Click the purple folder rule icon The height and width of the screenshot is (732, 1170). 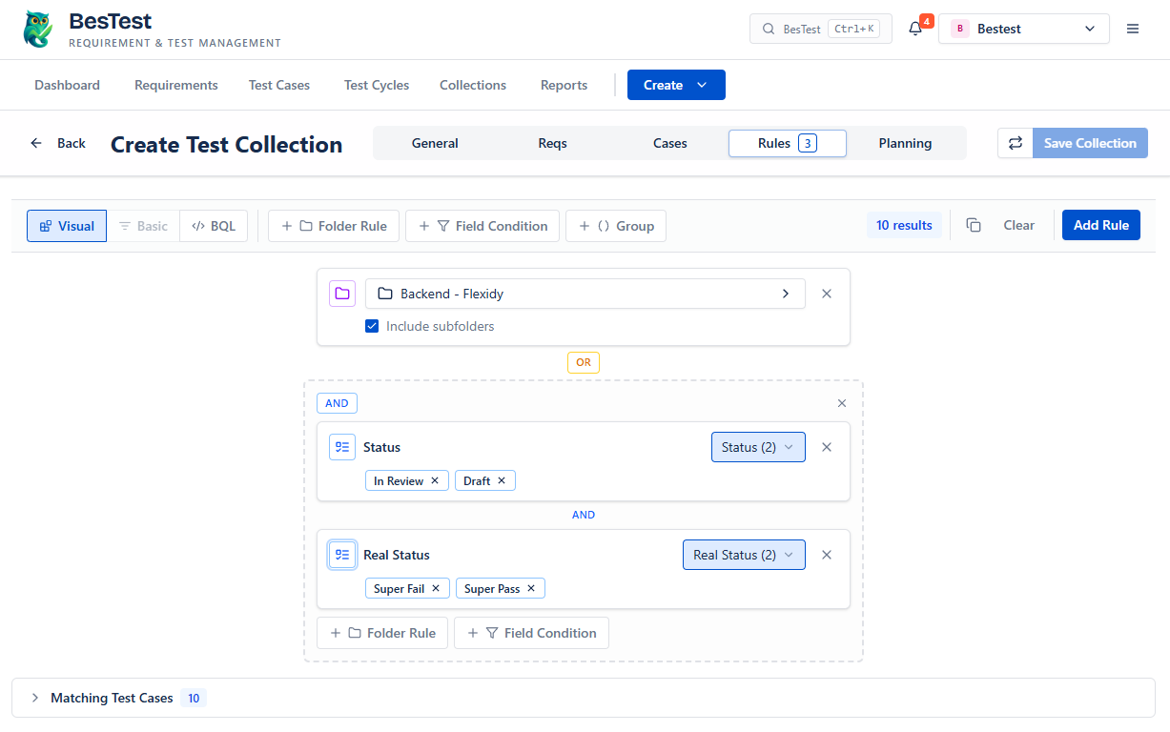(342, 294)
